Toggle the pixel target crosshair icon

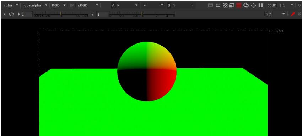click(x=253, y=5)
